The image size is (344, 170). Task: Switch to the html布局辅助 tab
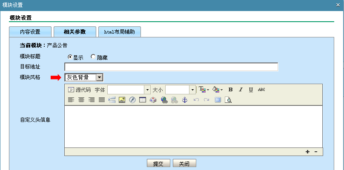tap(120, 32)
